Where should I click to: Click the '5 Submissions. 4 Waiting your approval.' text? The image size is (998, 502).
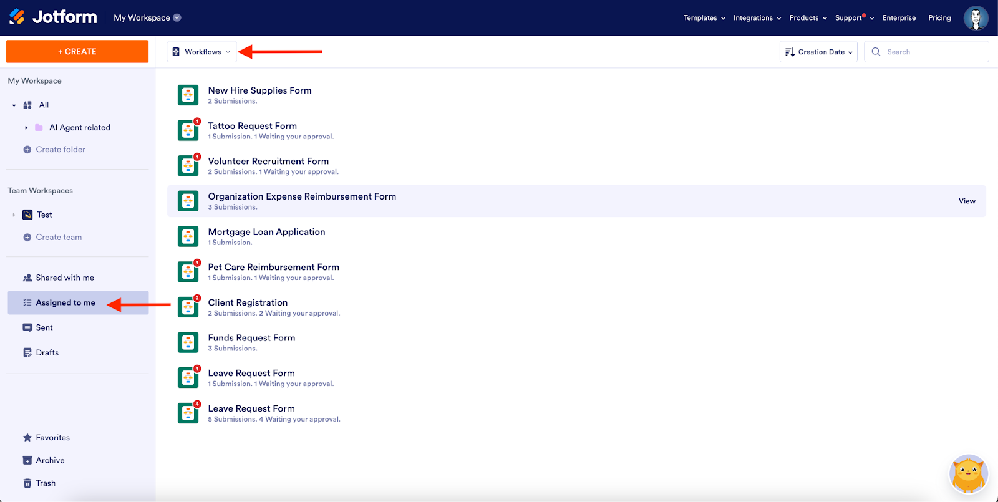click(x=274, y=419)
